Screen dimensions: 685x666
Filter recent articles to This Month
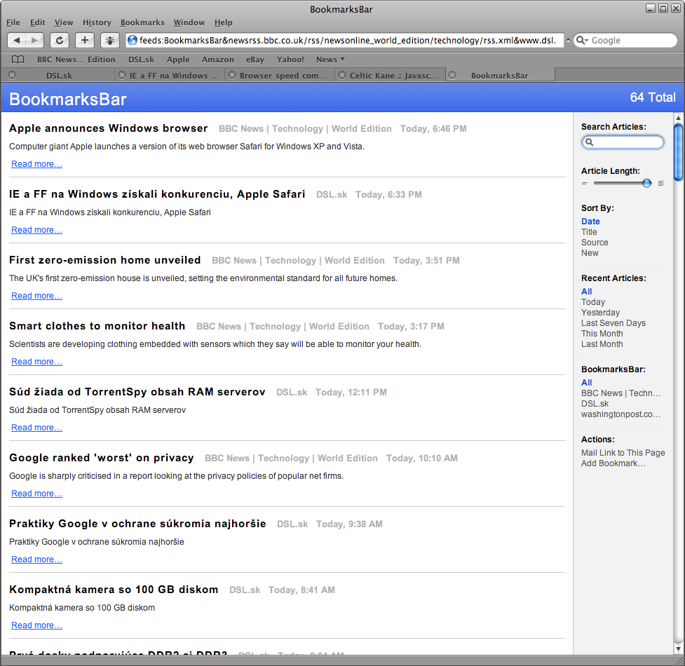point(602,333)
